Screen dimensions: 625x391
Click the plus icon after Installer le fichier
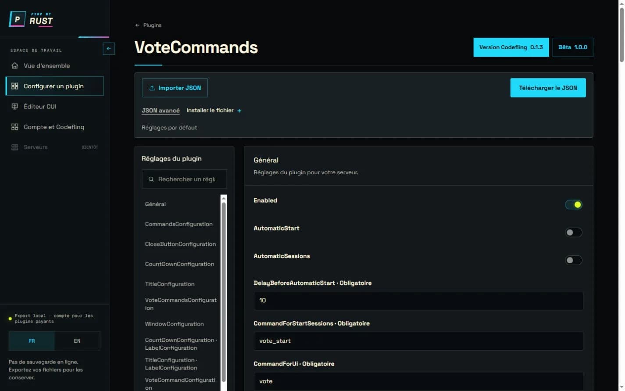tap(239, 111)
